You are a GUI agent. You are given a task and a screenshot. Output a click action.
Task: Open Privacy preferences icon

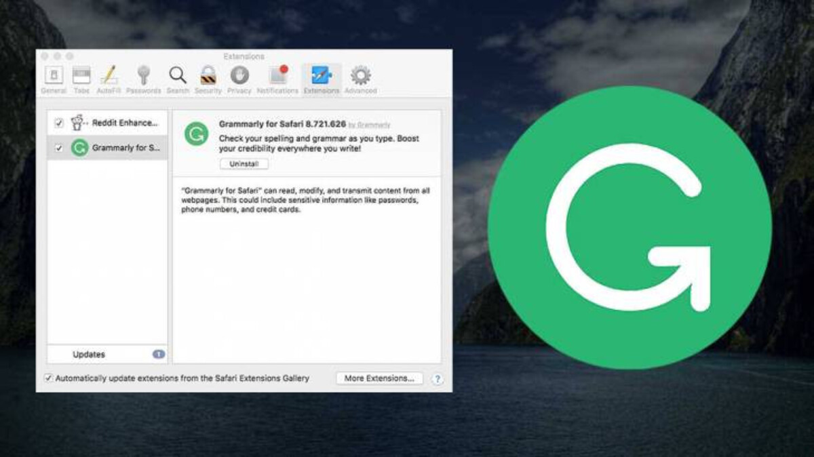pos(239,75)
